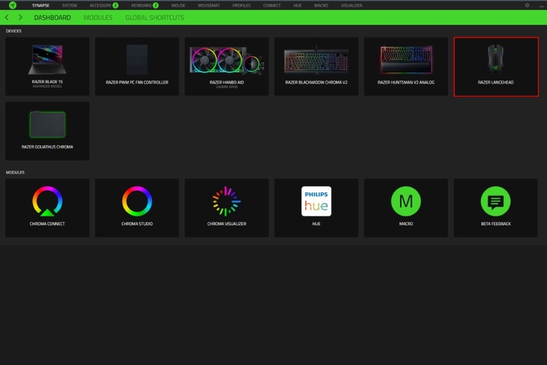This screenshot has width=547, height=365.
Task: Open the Macro tab in the top bar
Action: click(x=321, y=5)
